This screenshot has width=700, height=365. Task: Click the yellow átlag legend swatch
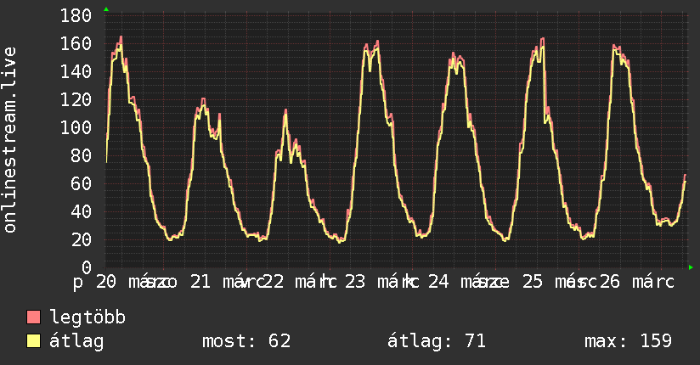pos(33,341)
